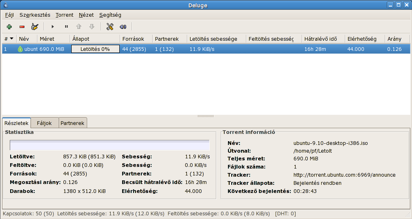Click the Letöltés 0% progress bar
This screenshot has width=412, height=219.
[x=95, y=49]
